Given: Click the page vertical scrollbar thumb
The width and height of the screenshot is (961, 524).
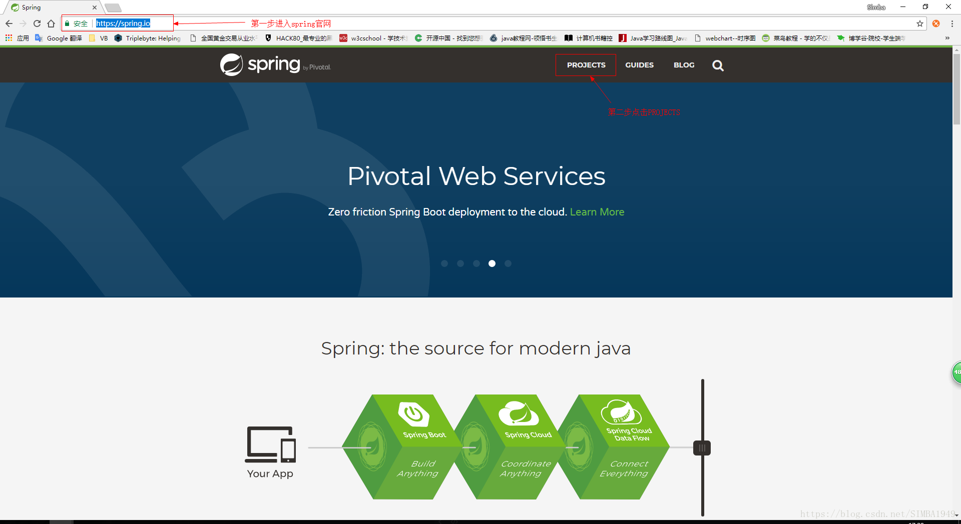Looking at the screenshot, I should click(x=956, y=89).
